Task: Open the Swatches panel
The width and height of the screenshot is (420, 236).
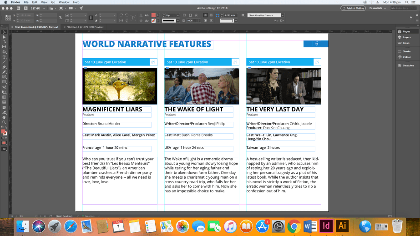Action: pos(408,65)
